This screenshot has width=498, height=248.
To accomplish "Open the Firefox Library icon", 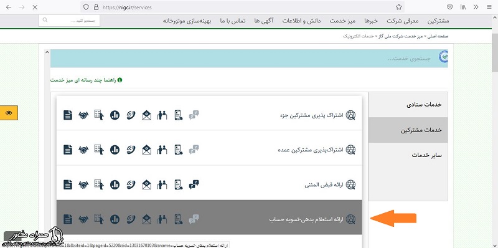I will (x=463, y=7).
